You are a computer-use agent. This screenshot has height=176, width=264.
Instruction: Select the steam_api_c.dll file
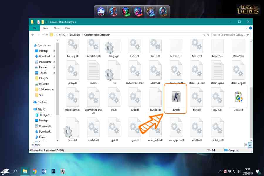(x=197, y=72)
